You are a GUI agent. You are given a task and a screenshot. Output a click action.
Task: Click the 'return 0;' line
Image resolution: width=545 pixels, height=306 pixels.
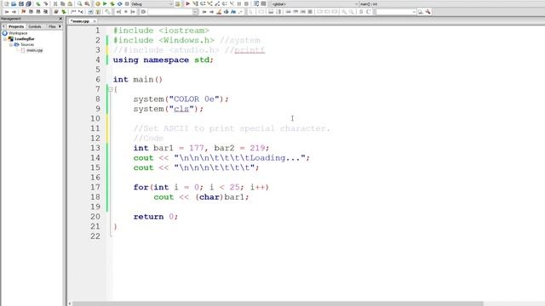pos(155,217)
